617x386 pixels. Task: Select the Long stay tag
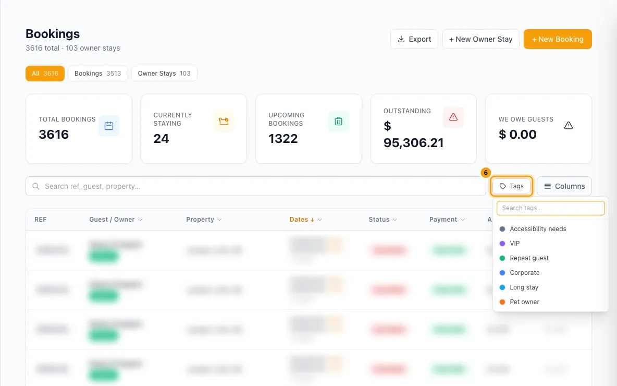(x=550, y=287)
